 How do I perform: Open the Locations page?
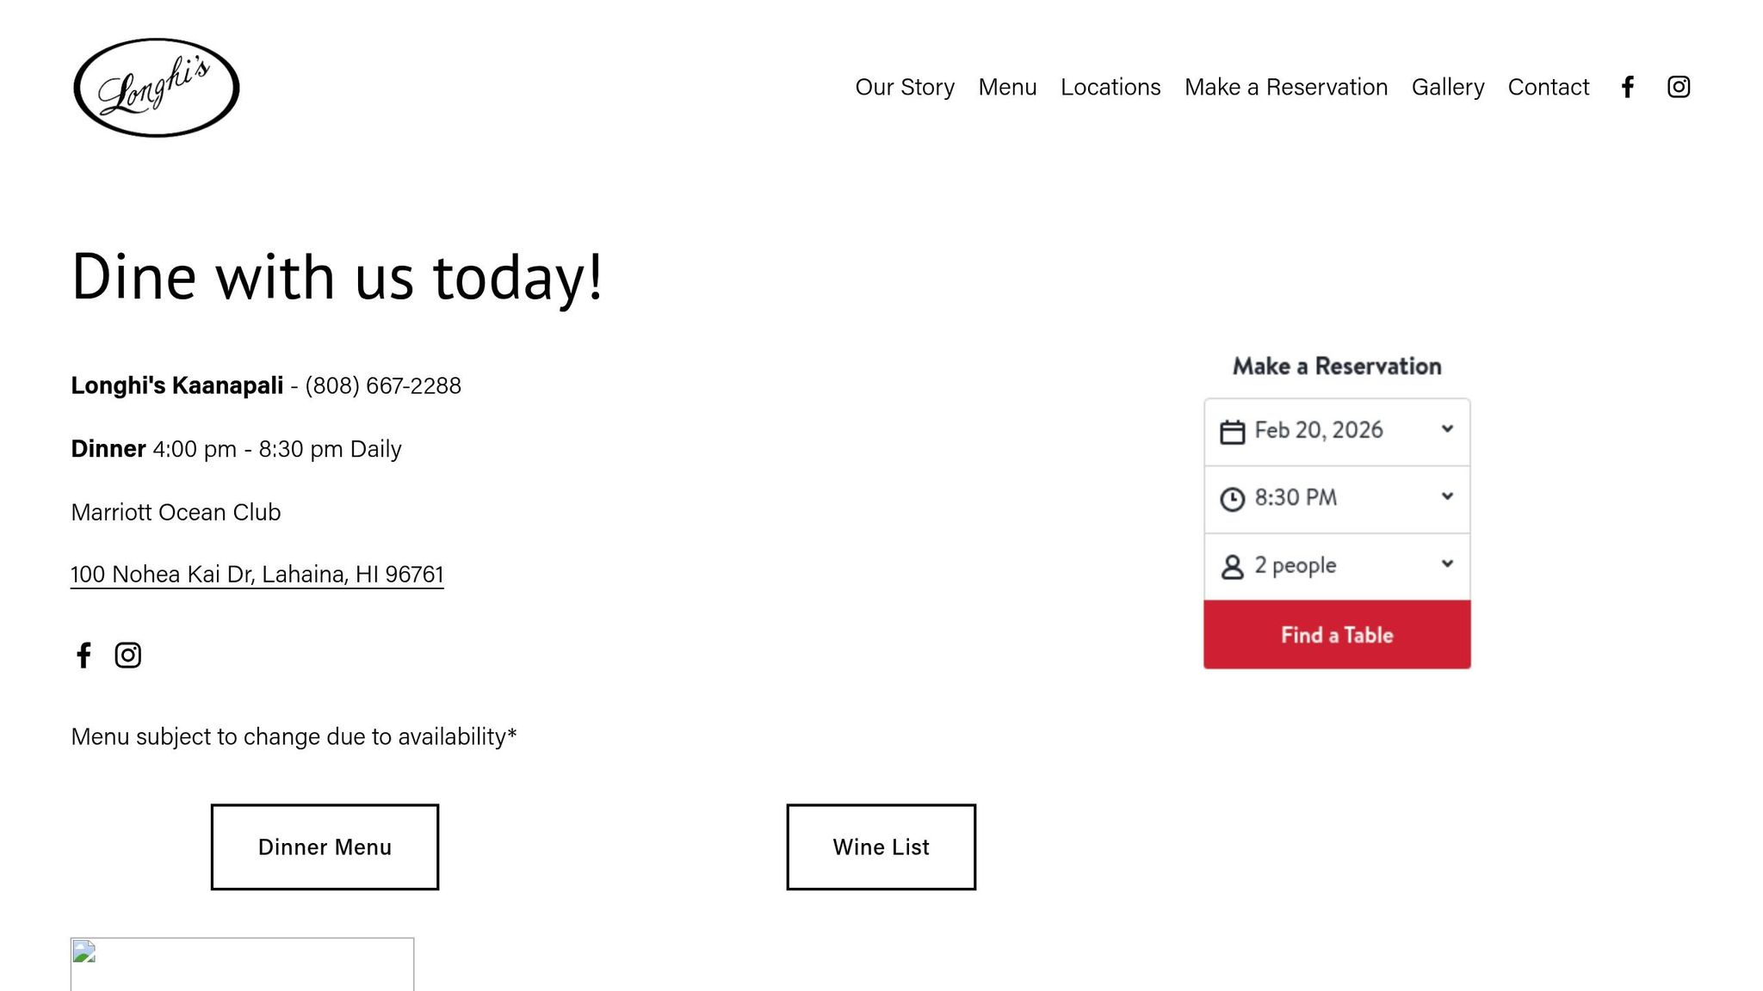click(x=1110, y=87)
